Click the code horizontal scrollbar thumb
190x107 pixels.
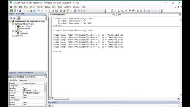pos(62,98)
